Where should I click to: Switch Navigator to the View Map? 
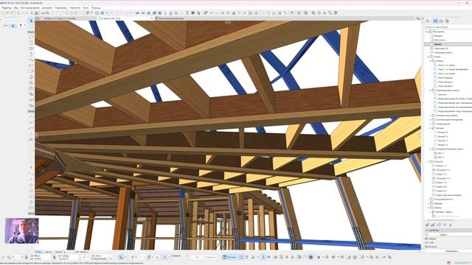tap(435, 21)
